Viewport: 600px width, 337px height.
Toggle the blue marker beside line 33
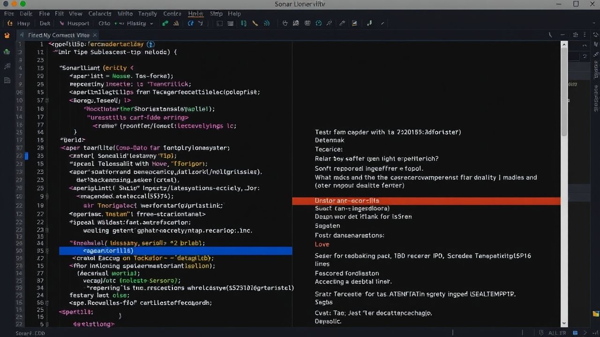[x=26, y=156]
